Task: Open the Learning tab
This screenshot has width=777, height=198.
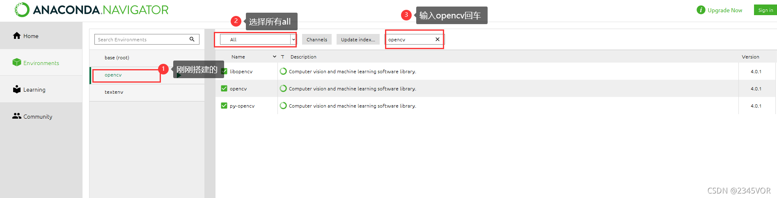Action: pos(41,90)
